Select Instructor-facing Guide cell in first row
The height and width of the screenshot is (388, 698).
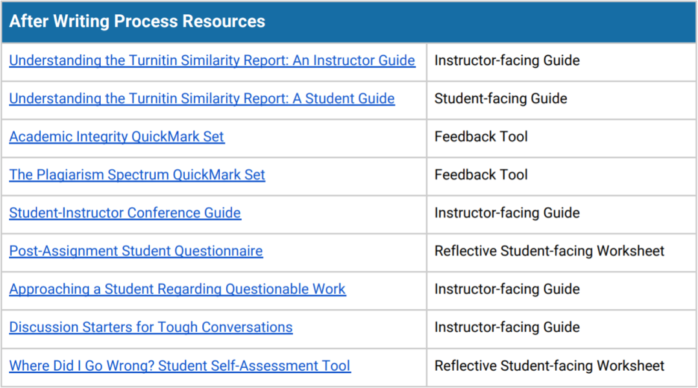507,61
